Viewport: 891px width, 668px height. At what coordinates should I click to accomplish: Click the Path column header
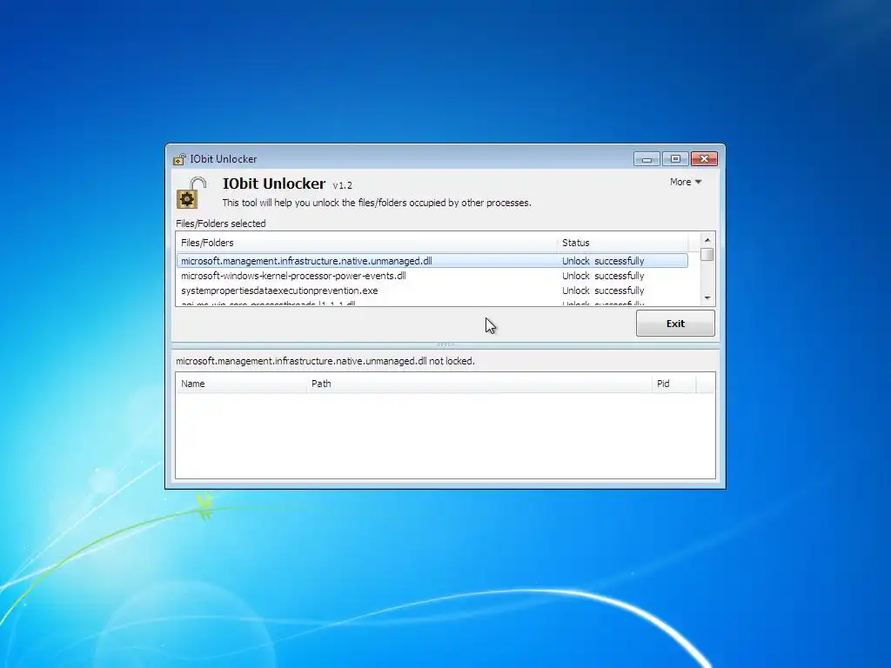coord(479,384)
